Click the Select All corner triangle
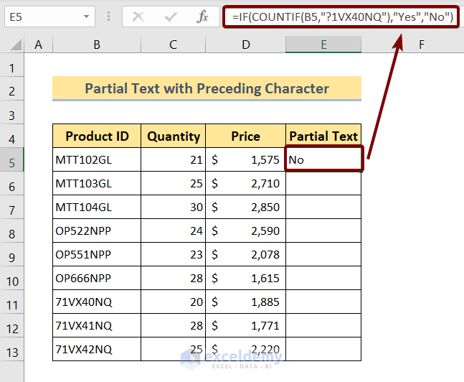464x382 pixels. (x=12, y=45)
